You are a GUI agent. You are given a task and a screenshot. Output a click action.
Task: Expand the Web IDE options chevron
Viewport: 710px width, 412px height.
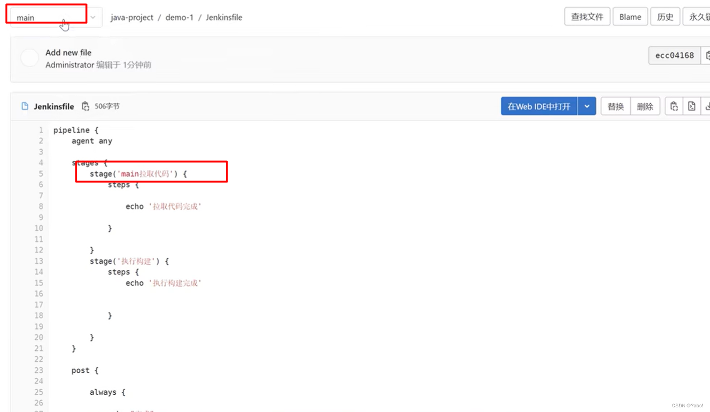point(587,106)
